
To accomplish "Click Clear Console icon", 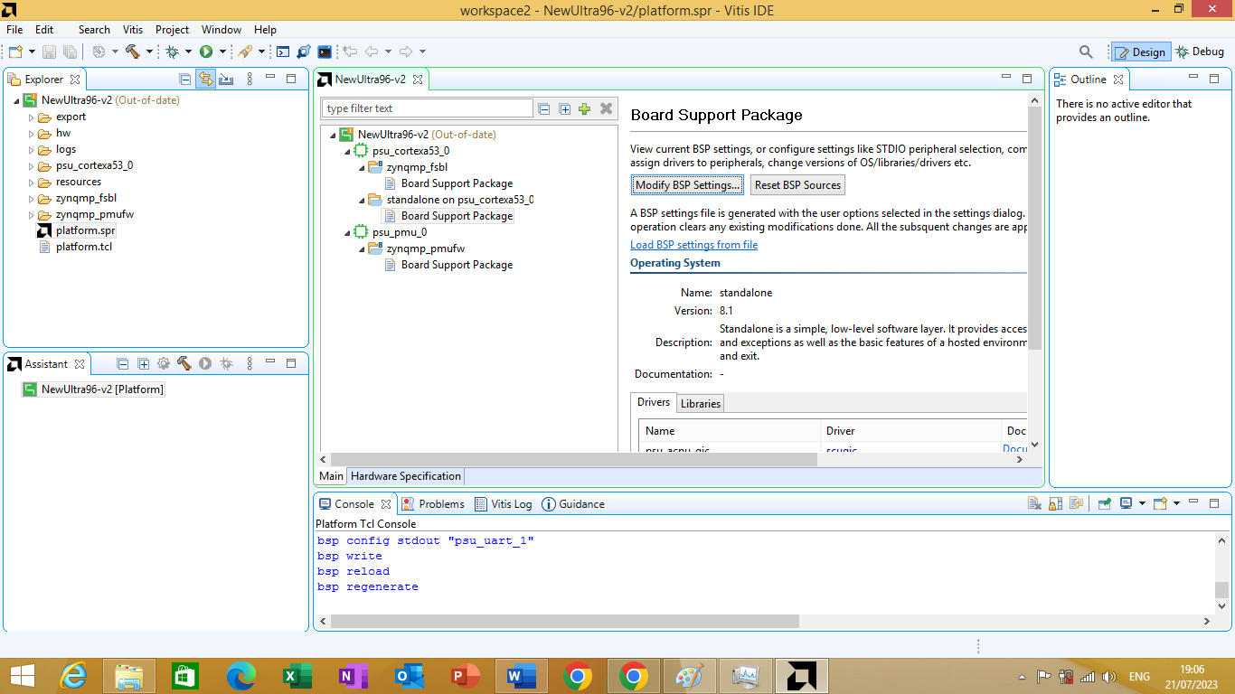I will pos(1035,504).
